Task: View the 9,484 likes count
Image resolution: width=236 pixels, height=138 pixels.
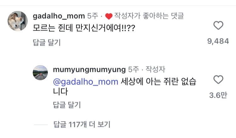Action: (x=218, y=41)
